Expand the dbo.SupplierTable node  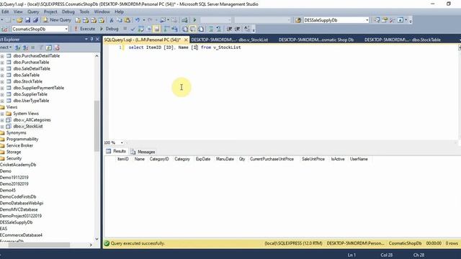2,94
